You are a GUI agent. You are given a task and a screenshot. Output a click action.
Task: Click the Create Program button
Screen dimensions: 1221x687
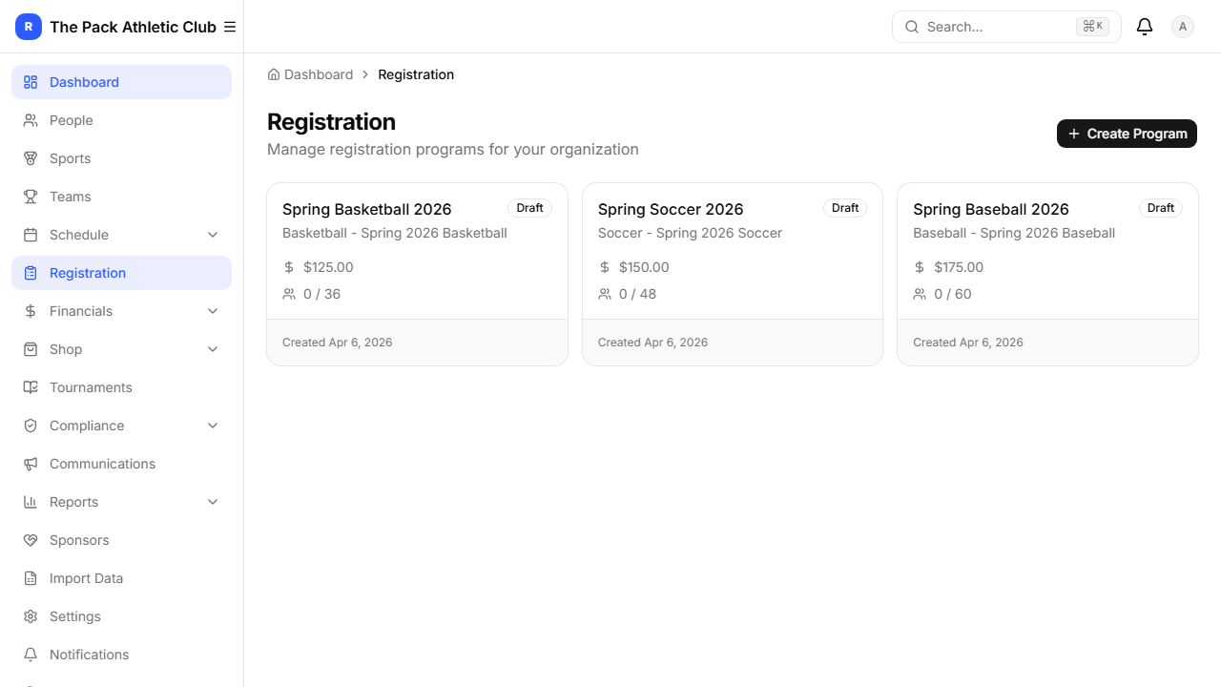1127,134
